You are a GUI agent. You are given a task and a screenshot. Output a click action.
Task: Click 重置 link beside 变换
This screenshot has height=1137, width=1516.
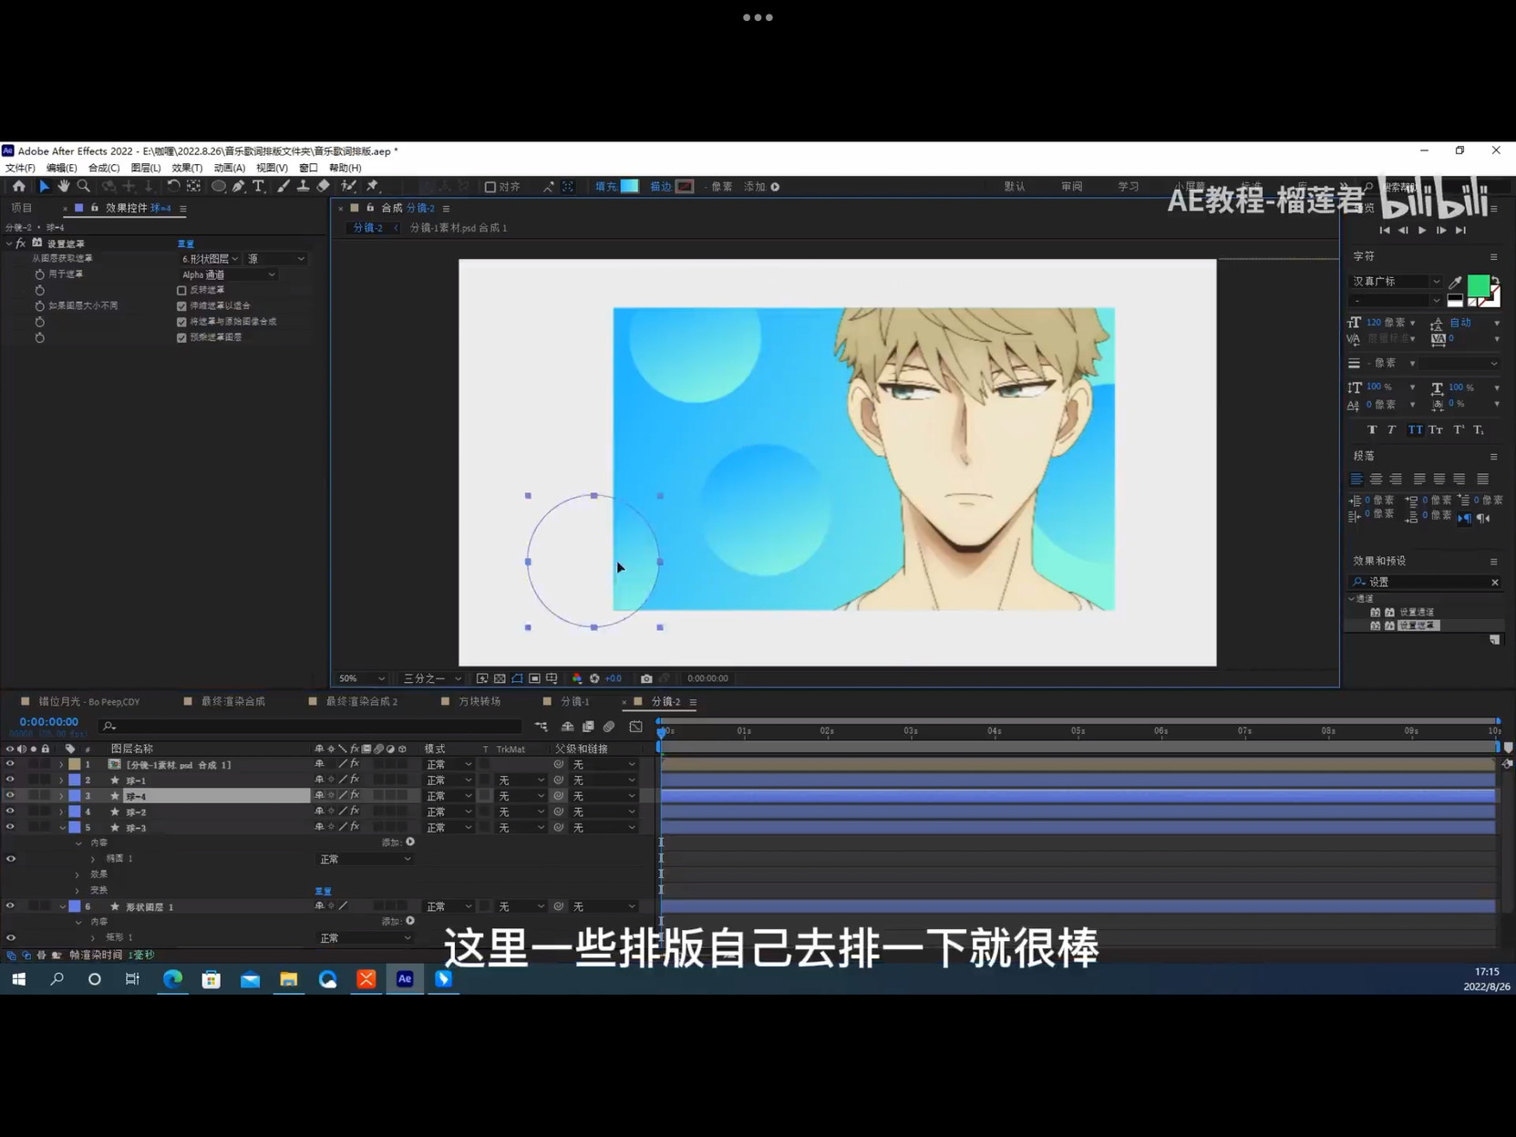pyautogui.click(x=323, y=891)
